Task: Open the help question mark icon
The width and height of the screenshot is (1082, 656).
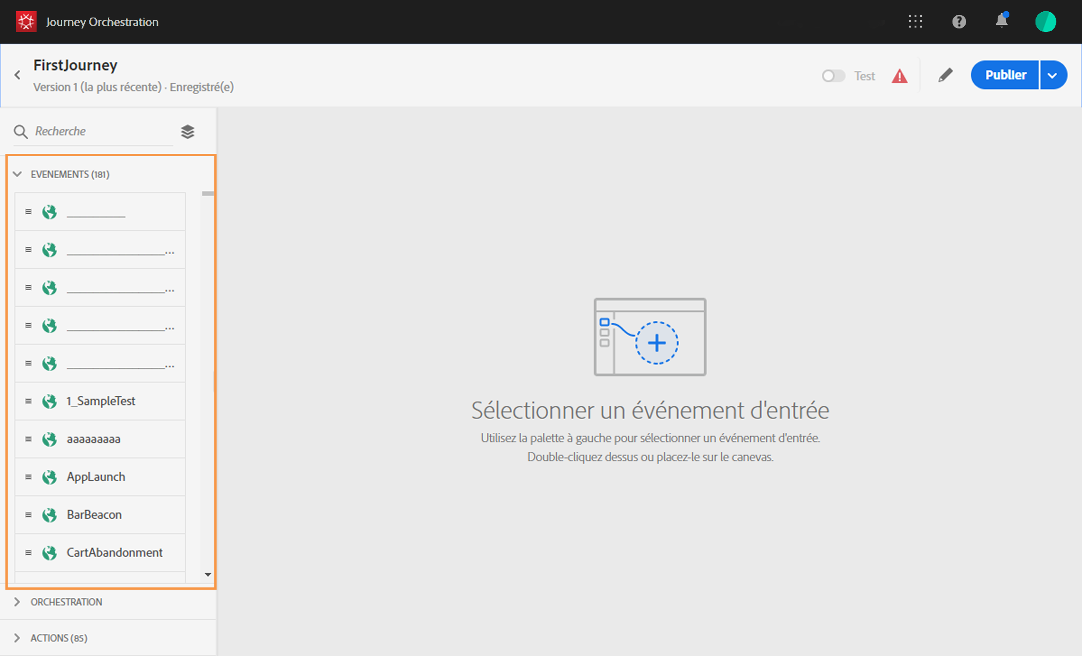Action: [959, 22]
